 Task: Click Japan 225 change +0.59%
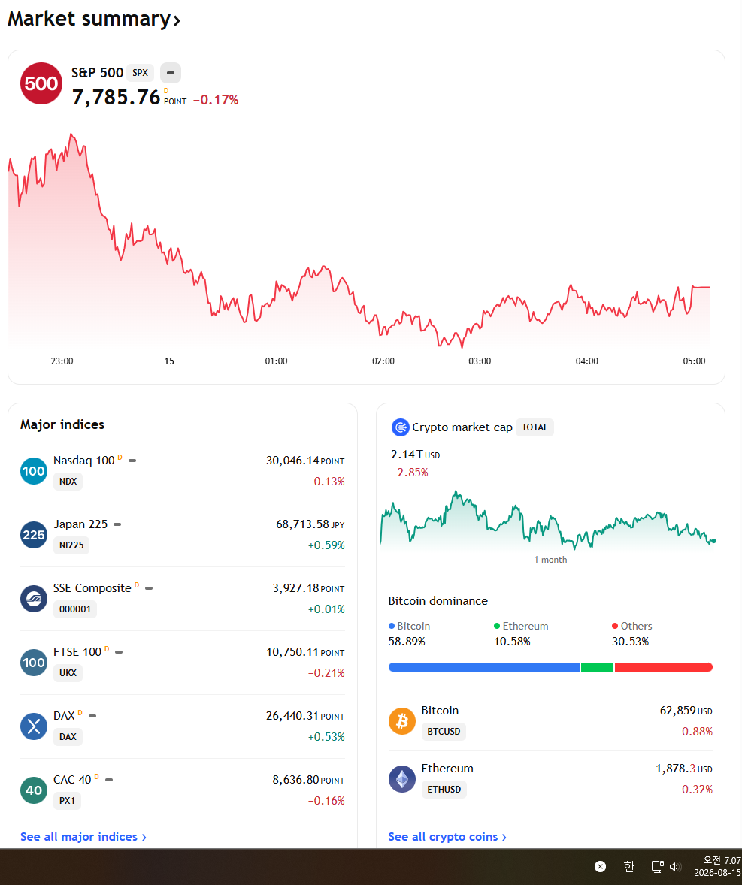point(326,545)
